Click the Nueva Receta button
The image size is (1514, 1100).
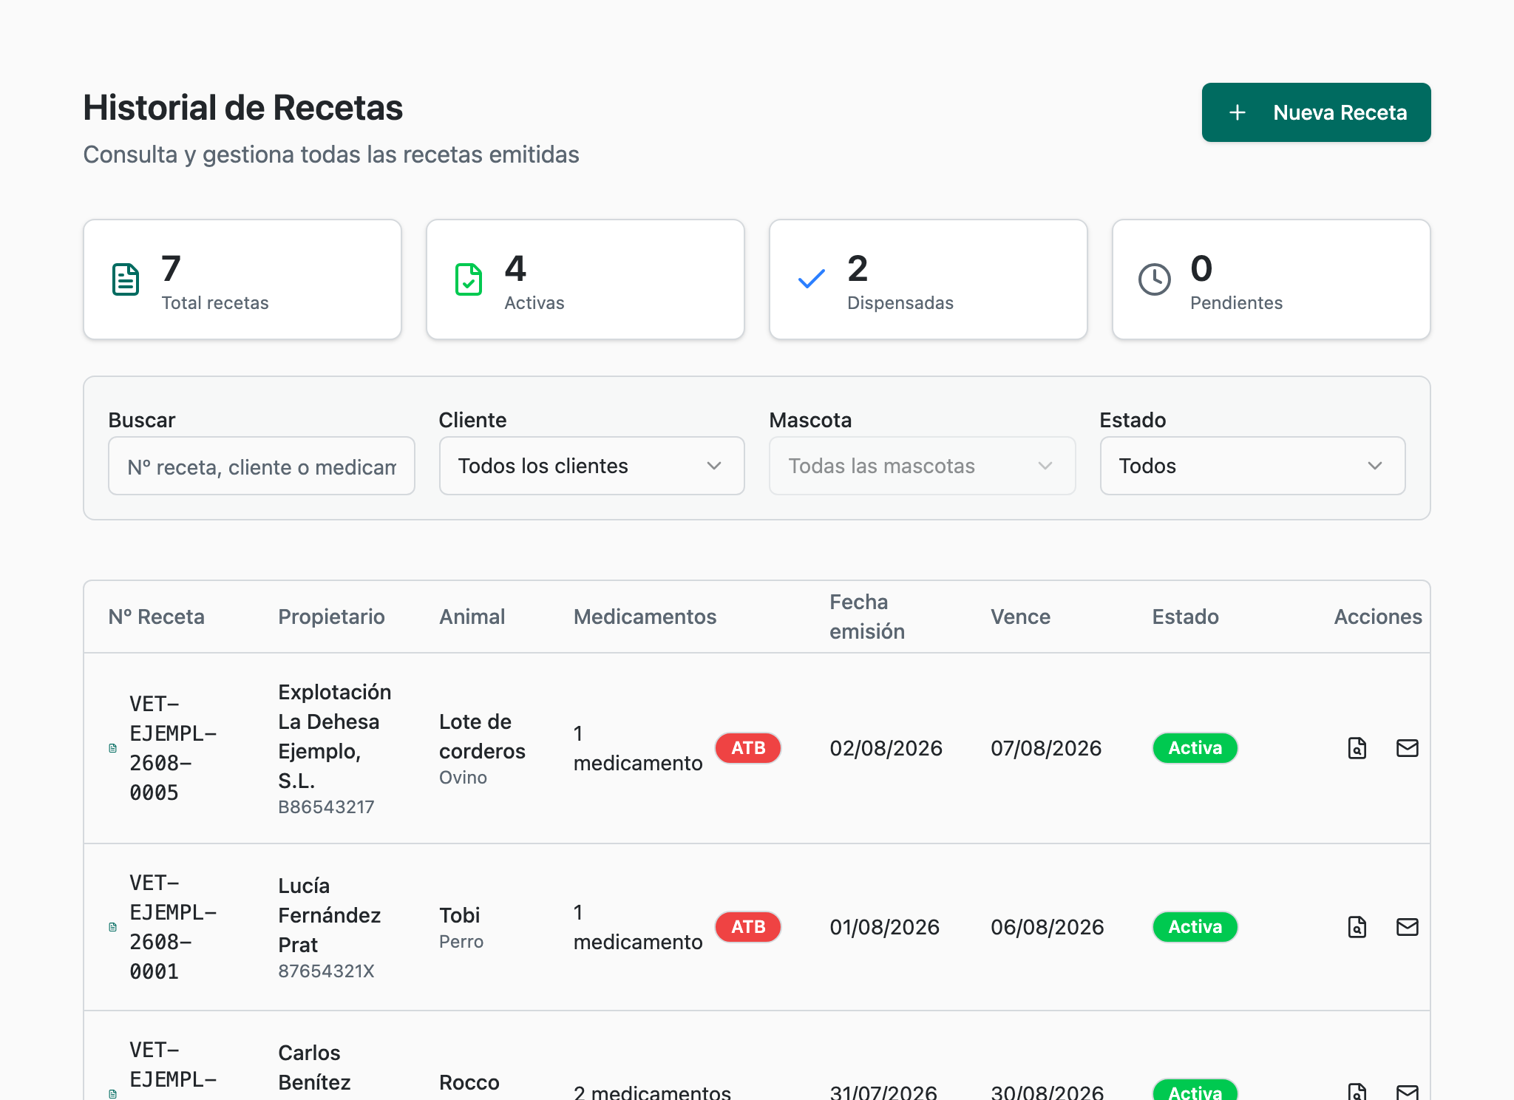coord(1316,112)
